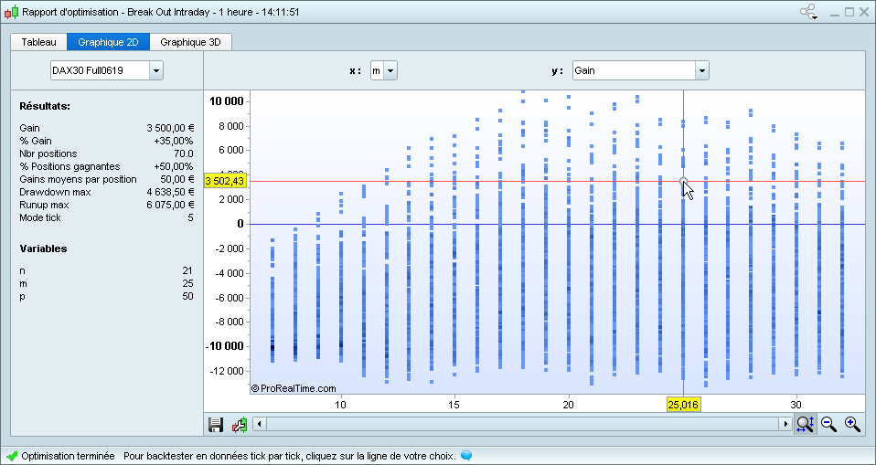The height and width of the screenshot is (465, 876).
Task: Zoom in using the plus magnifier
Action: point(852,424)
